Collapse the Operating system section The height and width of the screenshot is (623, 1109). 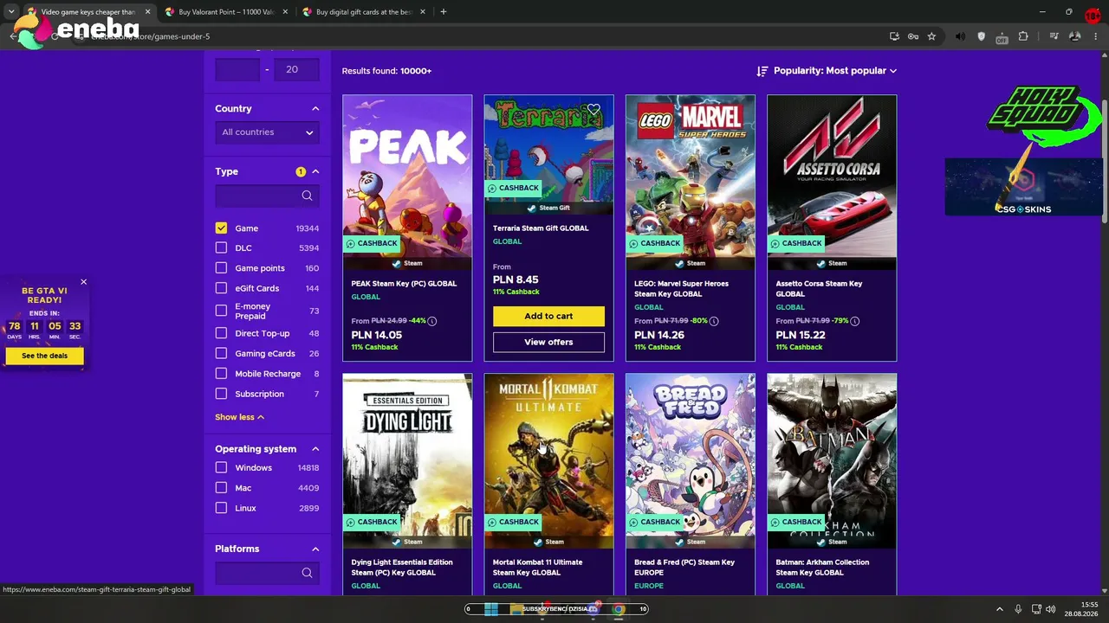pyautogui.click(x=315, y=449)
